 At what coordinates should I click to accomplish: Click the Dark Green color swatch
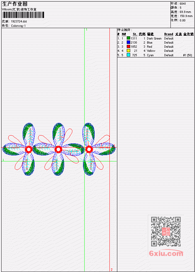128,38
